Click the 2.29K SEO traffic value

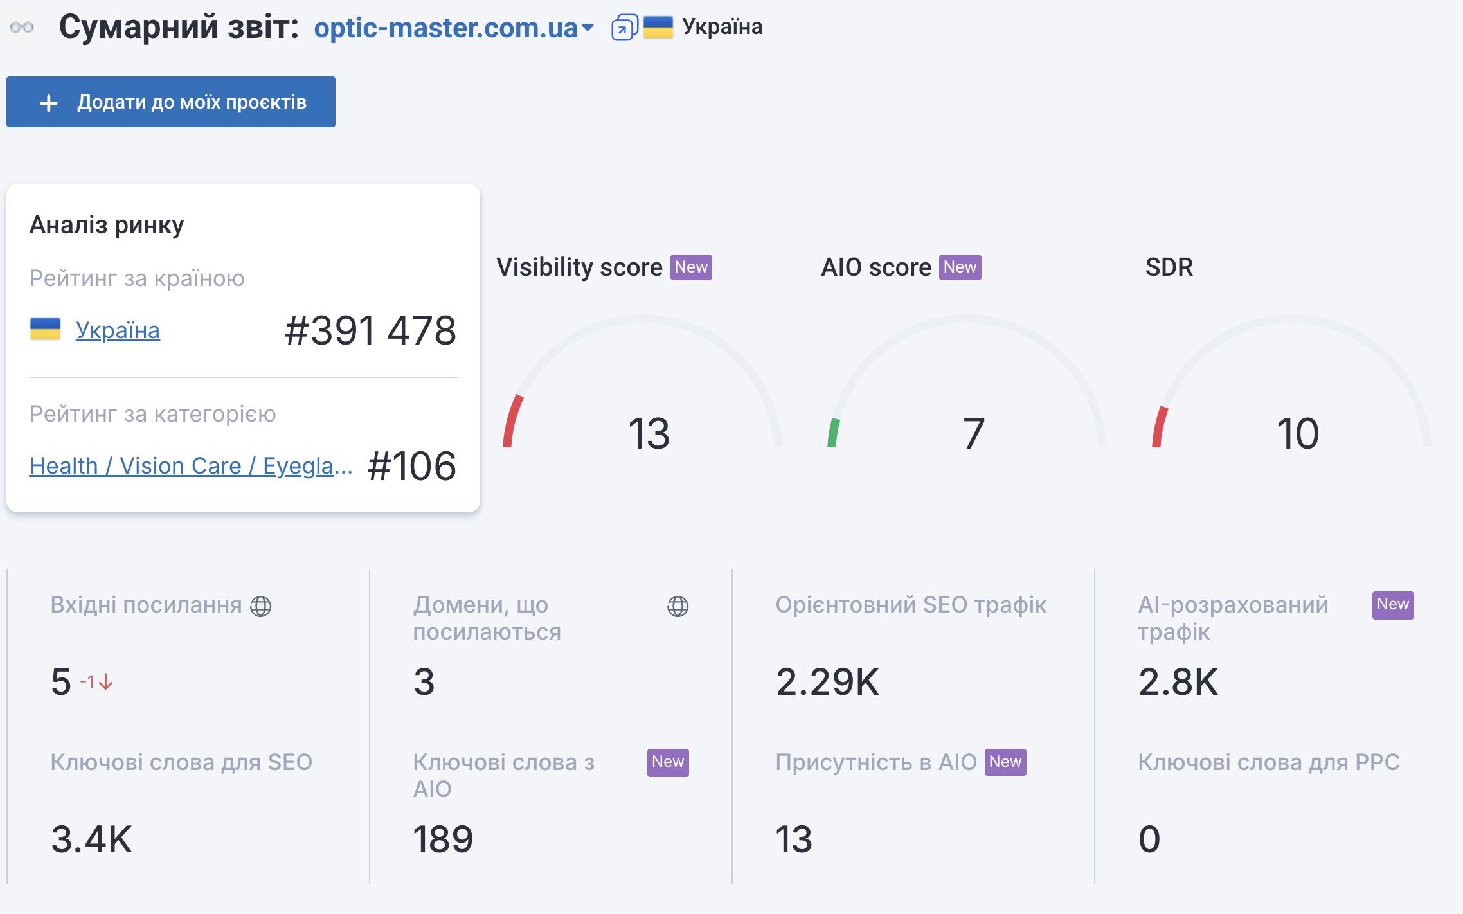click(827, 682)
